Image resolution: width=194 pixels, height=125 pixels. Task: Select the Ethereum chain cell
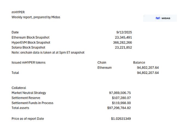pos(105,68)
